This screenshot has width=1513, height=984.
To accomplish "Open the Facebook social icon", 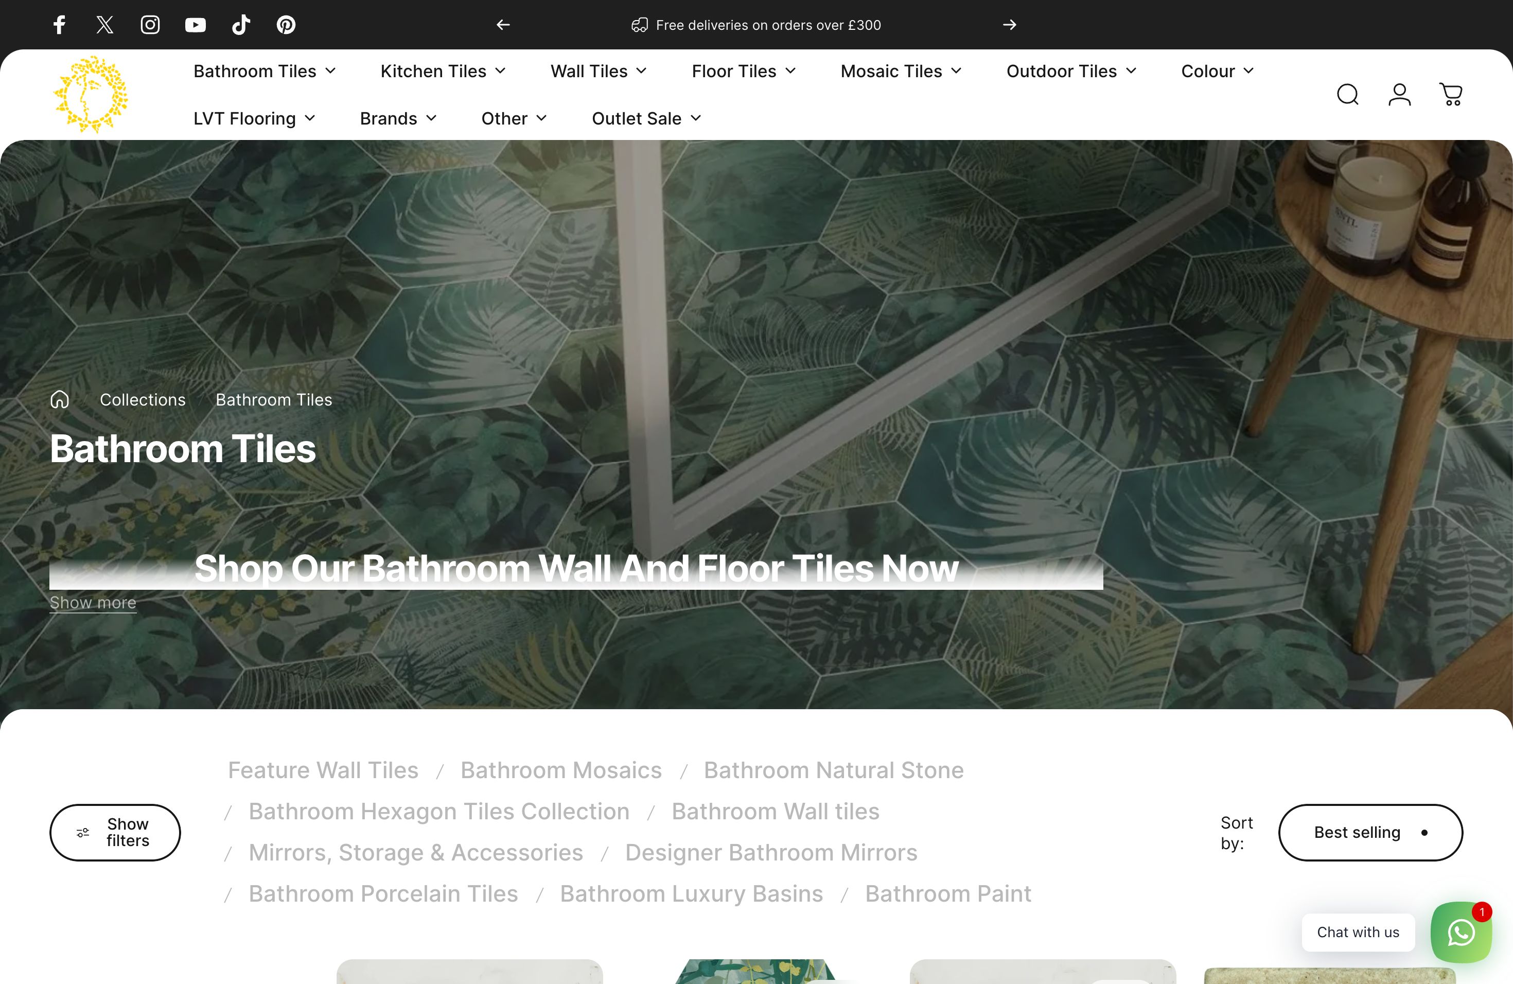I will point(59,25).
